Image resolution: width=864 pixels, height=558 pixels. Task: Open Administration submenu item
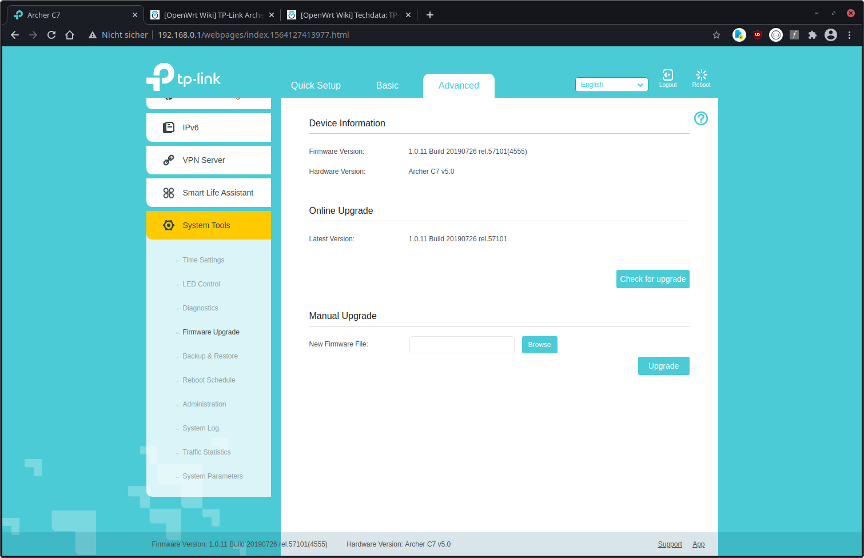pyautogui.click(x=204, y=404)
